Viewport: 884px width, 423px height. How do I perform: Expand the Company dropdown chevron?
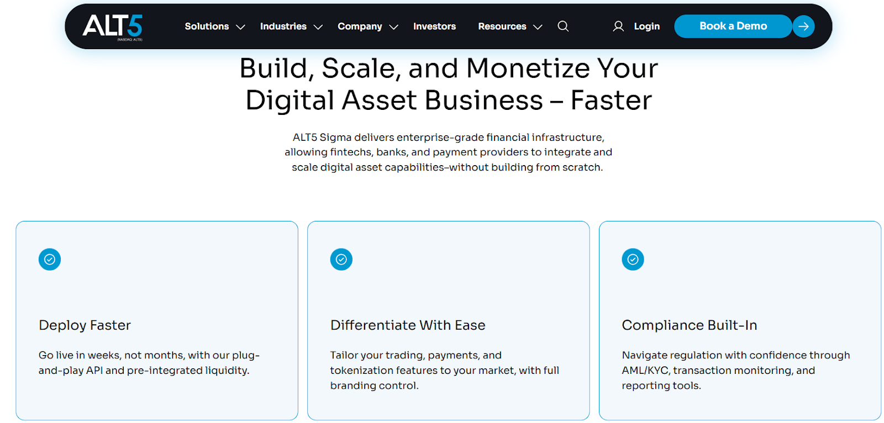pyautogui.click(x=394, y=27)
